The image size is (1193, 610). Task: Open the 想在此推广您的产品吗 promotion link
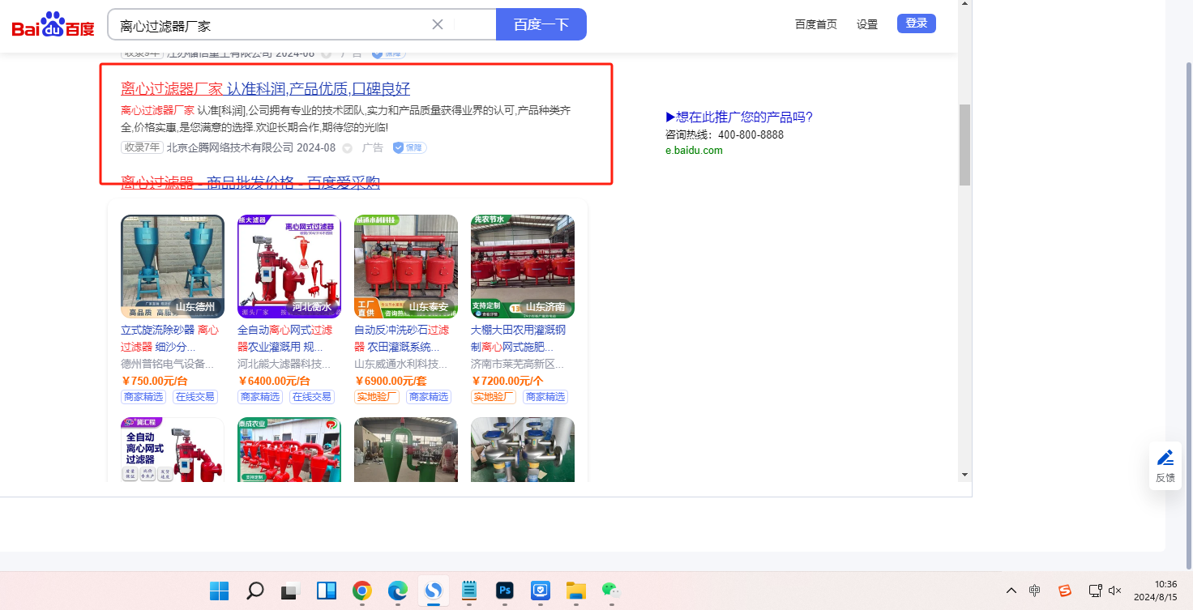pos(738,117)
